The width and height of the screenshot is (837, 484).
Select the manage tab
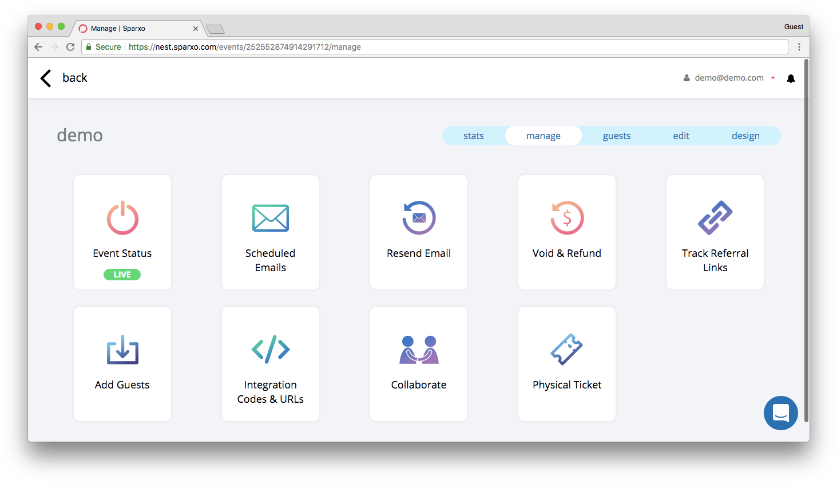[x=544, y=136]
